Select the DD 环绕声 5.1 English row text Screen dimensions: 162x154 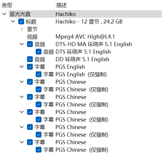pyautogui.click(x=82, y=59)
